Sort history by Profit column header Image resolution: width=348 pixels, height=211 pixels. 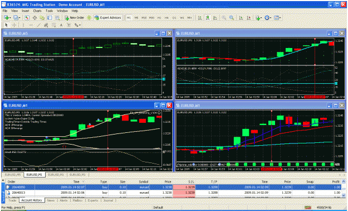tap(336, 182)
